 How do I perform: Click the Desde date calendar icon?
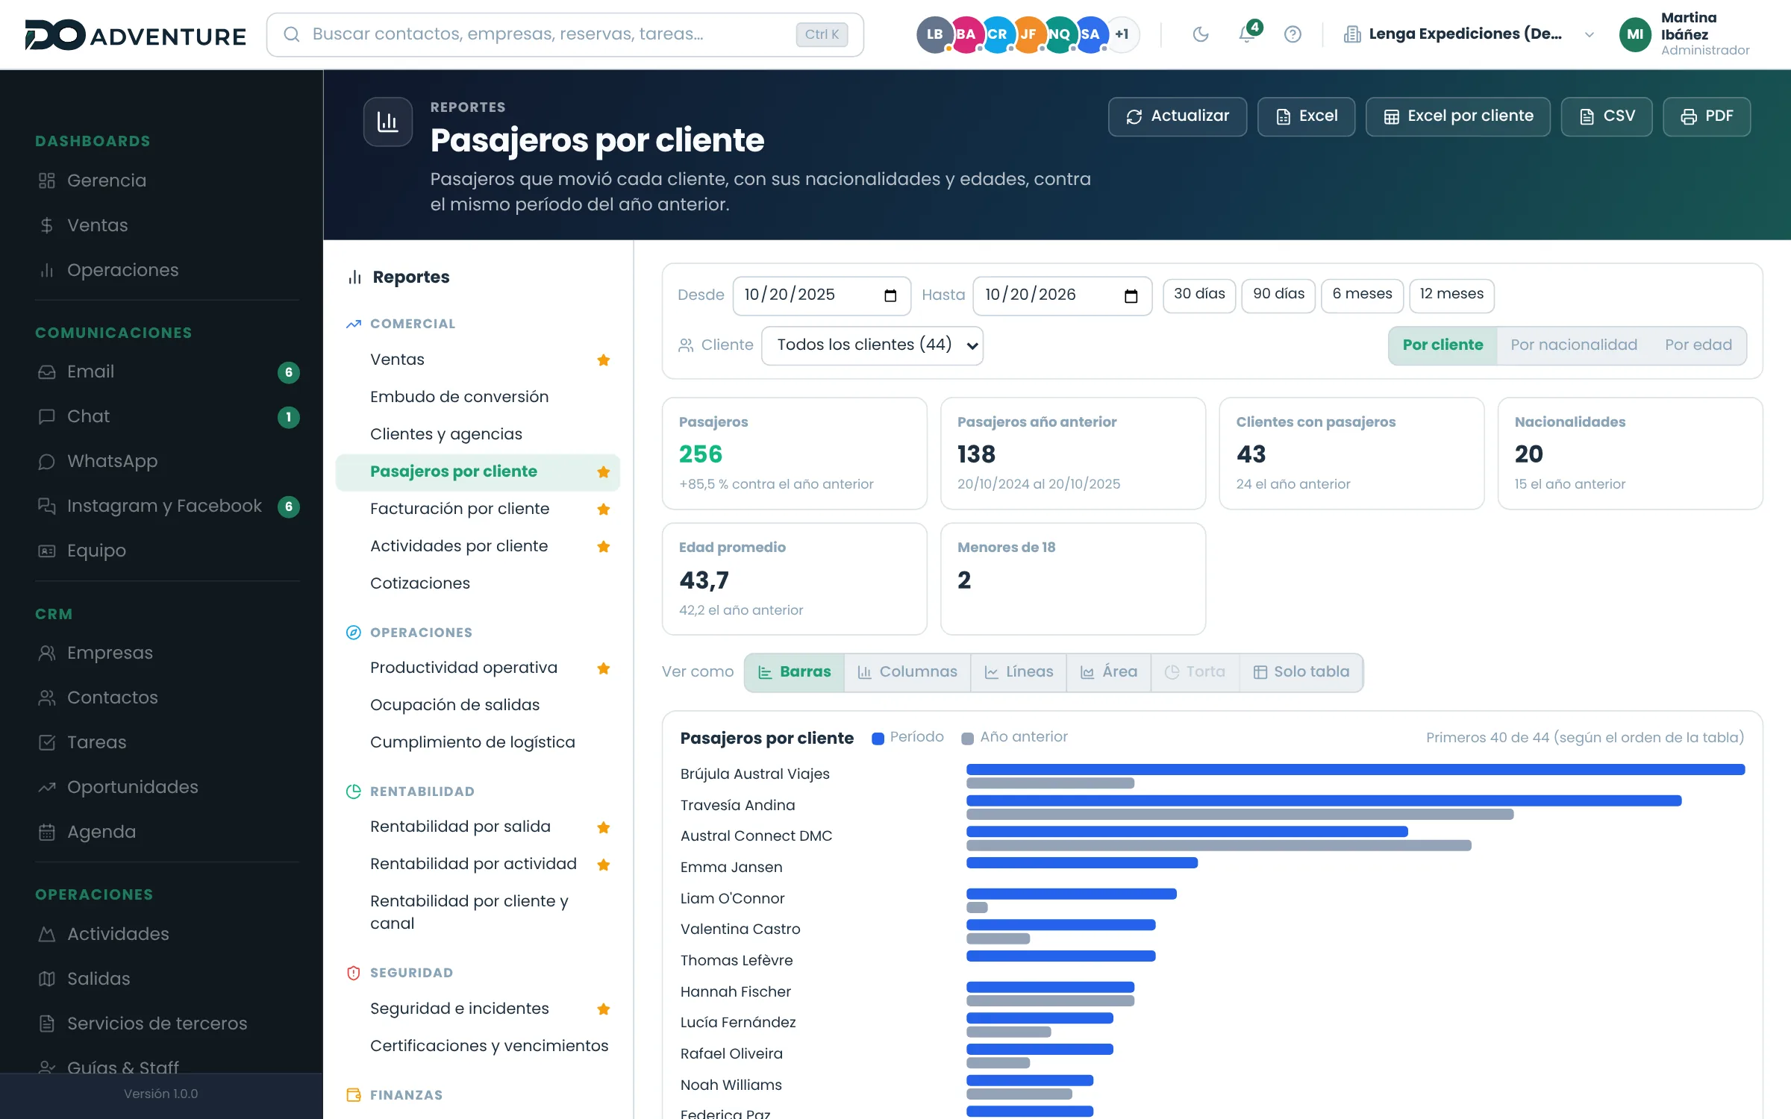(890, 295)
